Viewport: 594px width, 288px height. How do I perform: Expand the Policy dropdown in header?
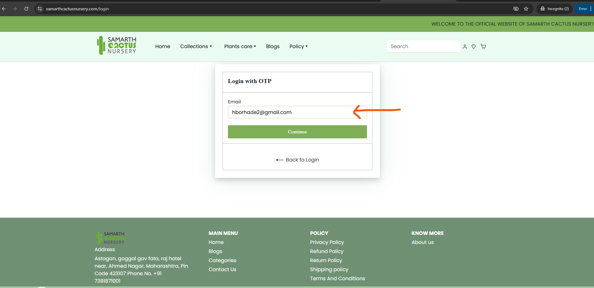click(x=298, y=46)
